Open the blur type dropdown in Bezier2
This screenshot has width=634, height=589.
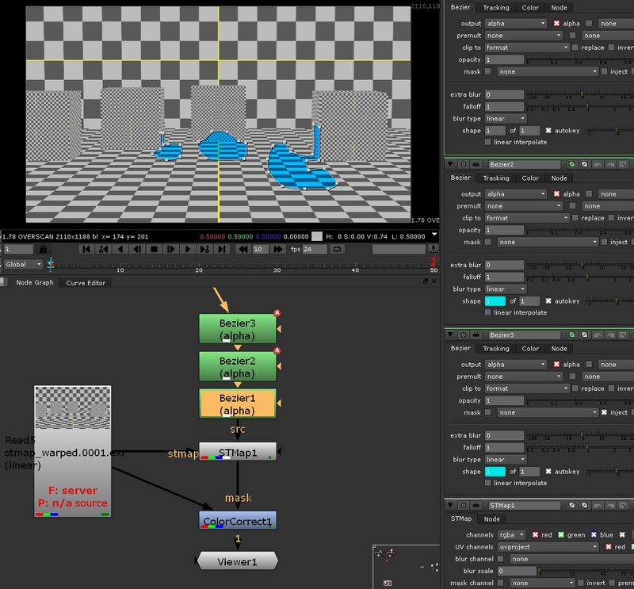tap(505, 289)
